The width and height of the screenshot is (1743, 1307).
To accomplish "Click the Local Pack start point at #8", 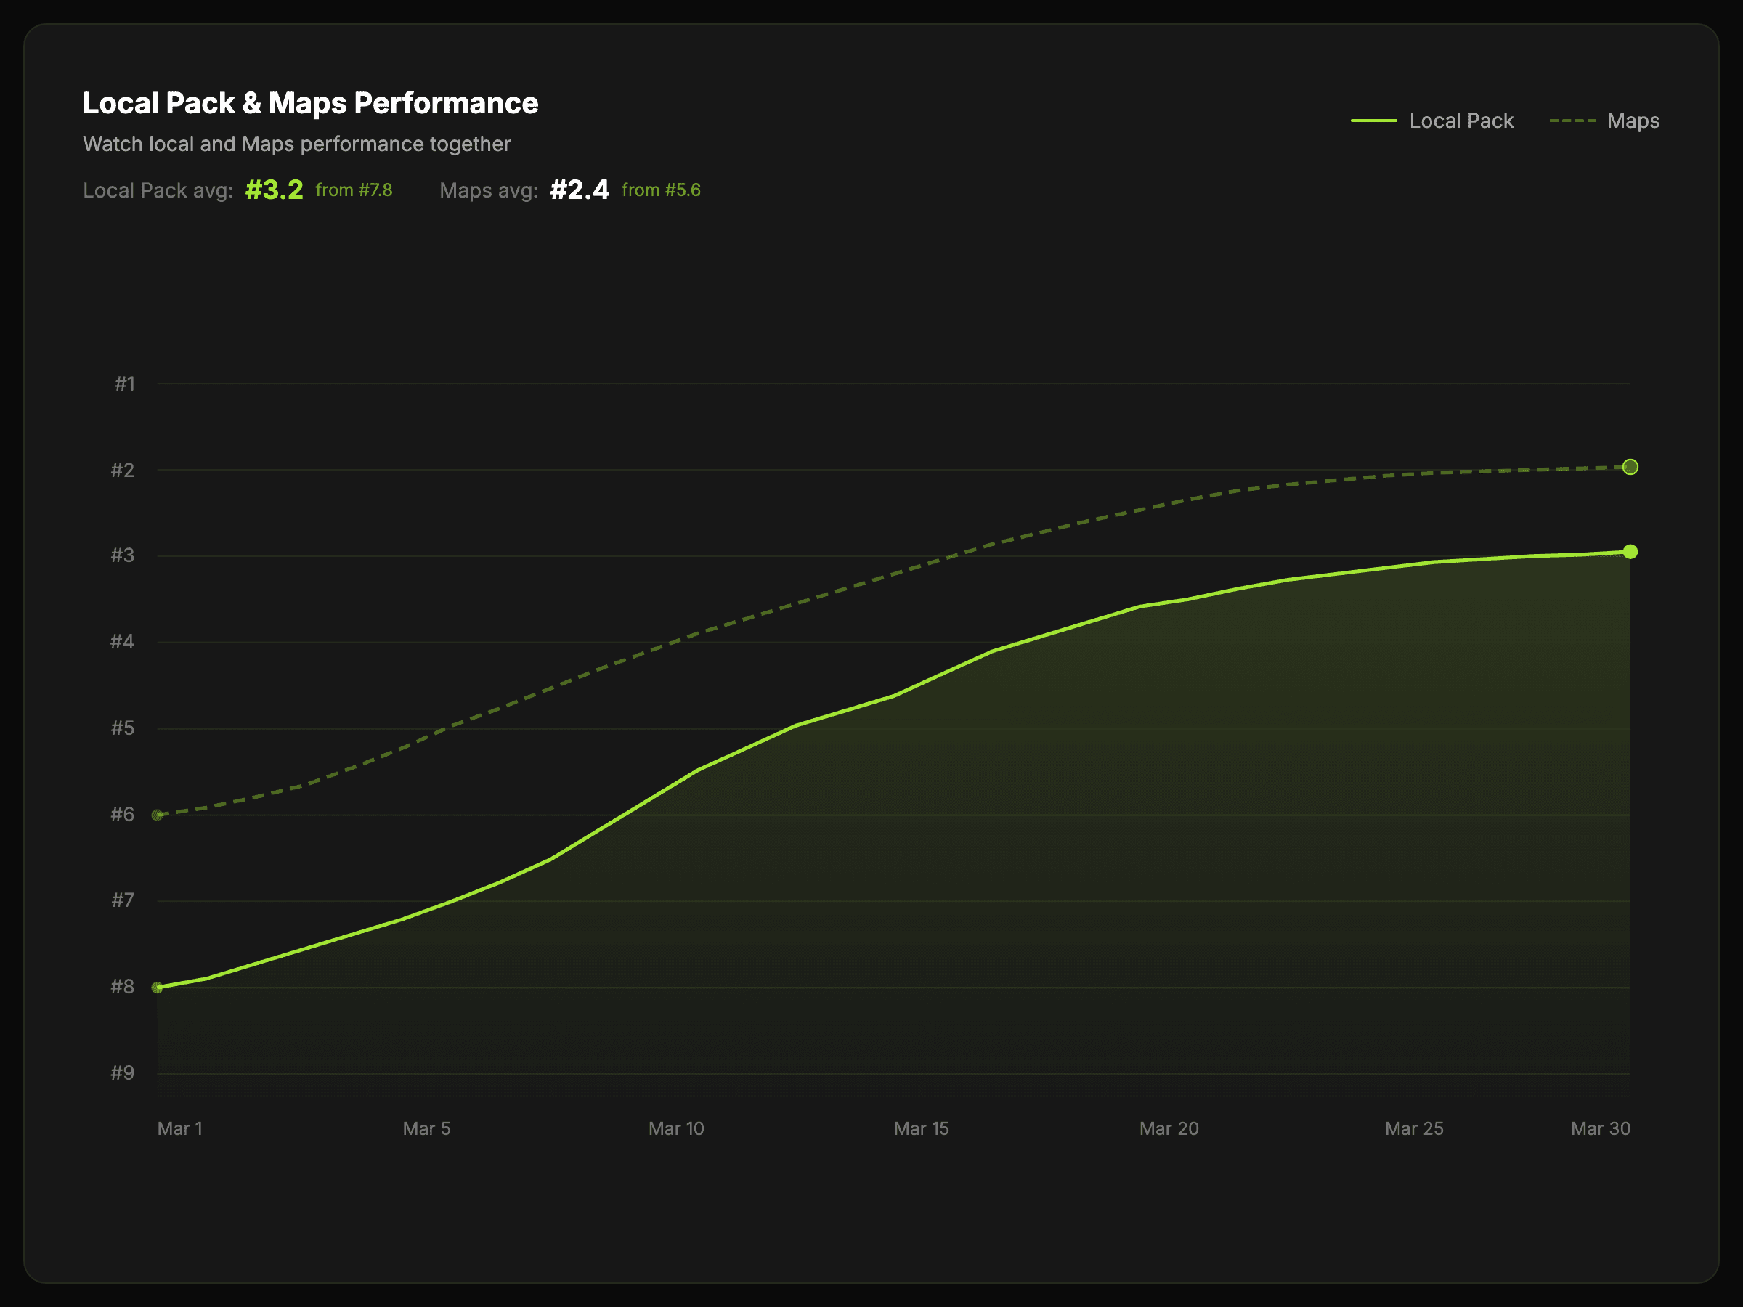I will 158,987.
